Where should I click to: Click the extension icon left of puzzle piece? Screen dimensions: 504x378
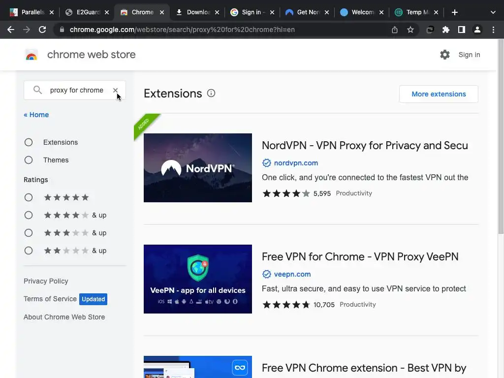[x=430, y=30]
